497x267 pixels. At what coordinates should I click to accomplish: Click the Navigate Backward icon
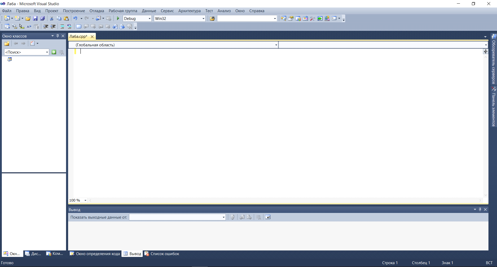[x=98, y=18]
